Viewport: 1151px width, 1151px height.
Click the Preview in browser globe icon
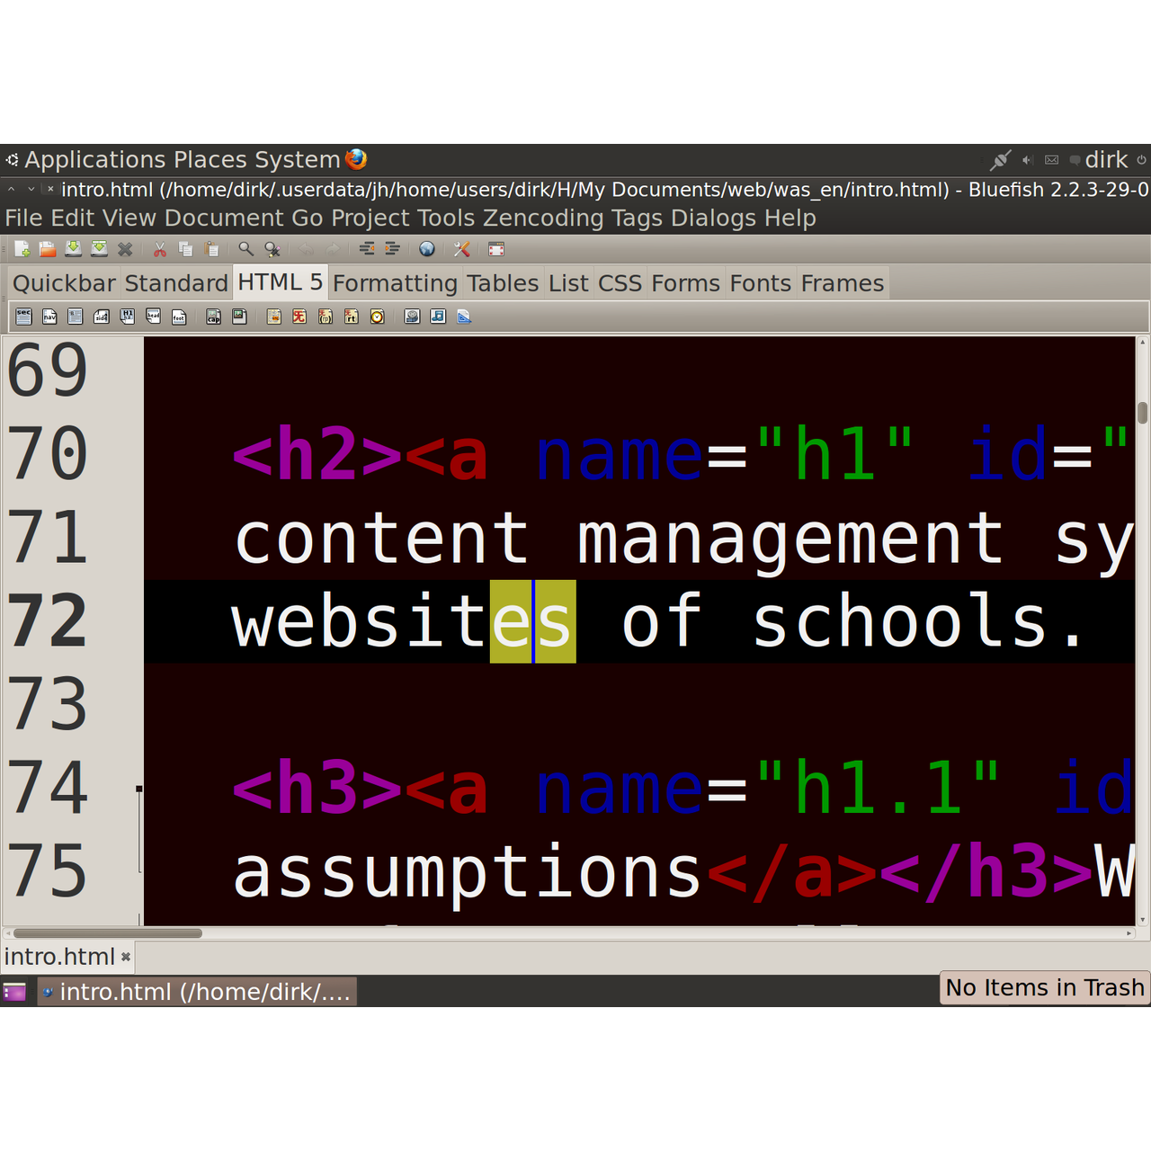click(427, 249)
